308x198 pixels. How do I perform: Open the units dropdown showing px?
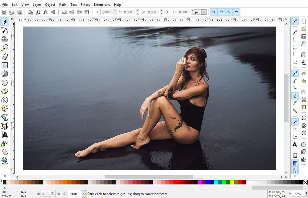coord(201,12)
